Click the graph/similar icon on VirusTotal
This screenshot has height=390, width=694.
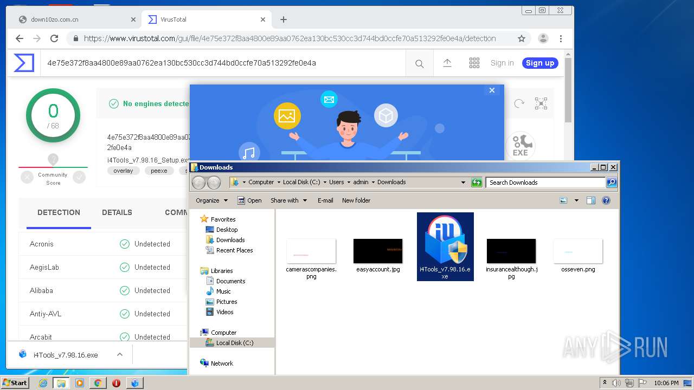tap(541, 103)
